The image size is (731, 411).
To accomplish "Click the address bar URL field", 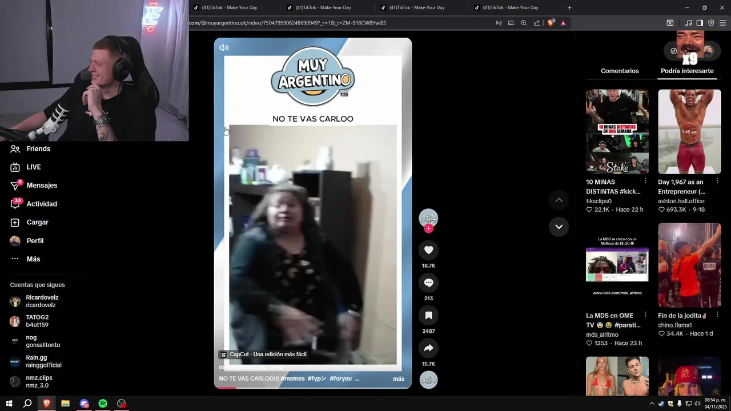I will coord(340,23).
